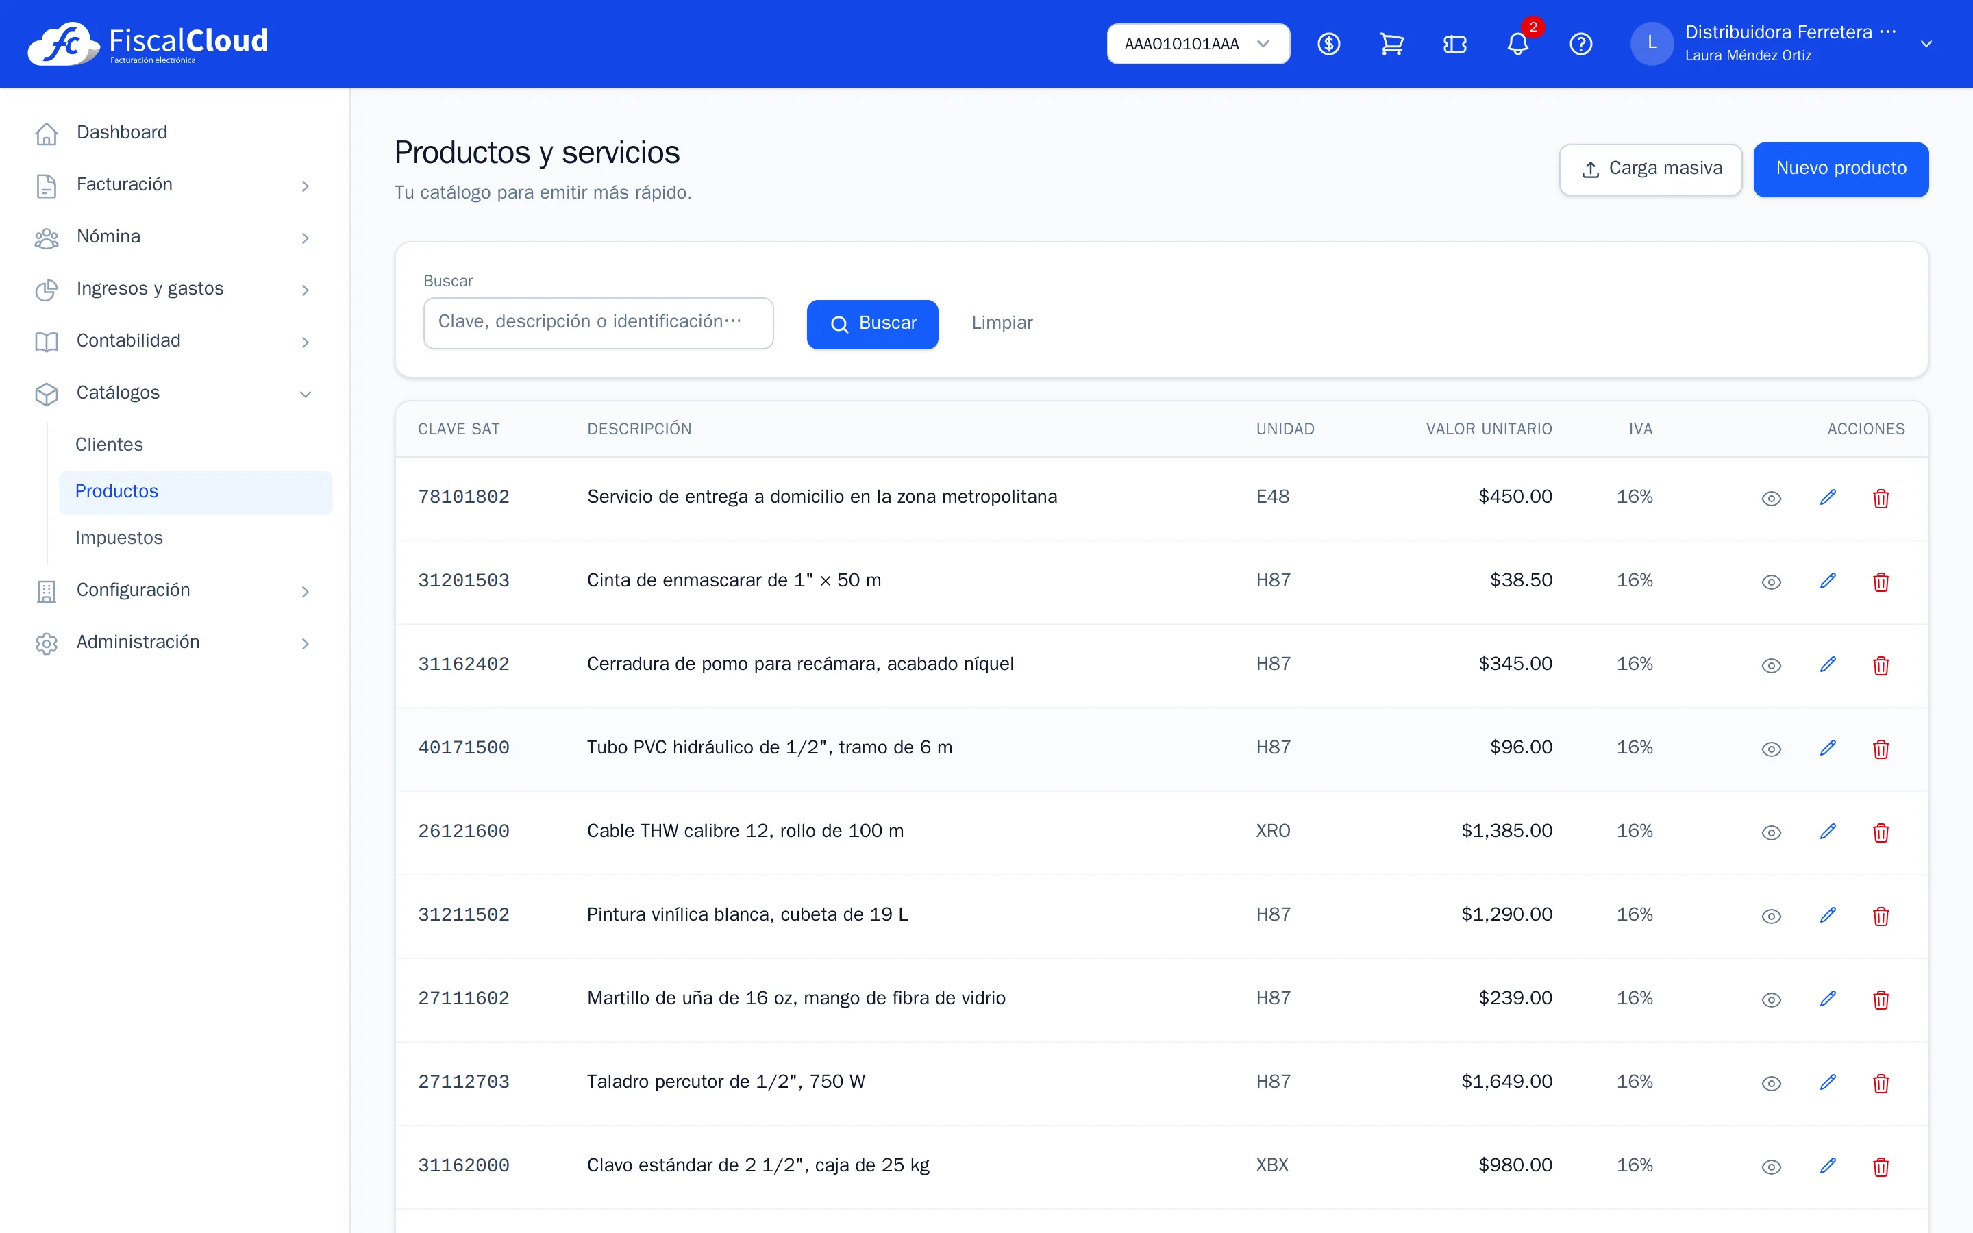Image resolution: width=1973 pixels, height=1233 pixels.
Task: Delete the Clavo estándar product
Action: pos(1881,1166)
